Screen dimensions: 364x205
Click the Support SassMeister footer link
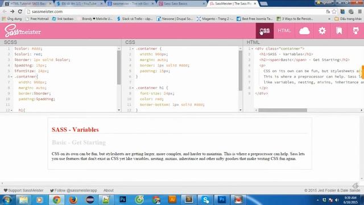[23, 190]
